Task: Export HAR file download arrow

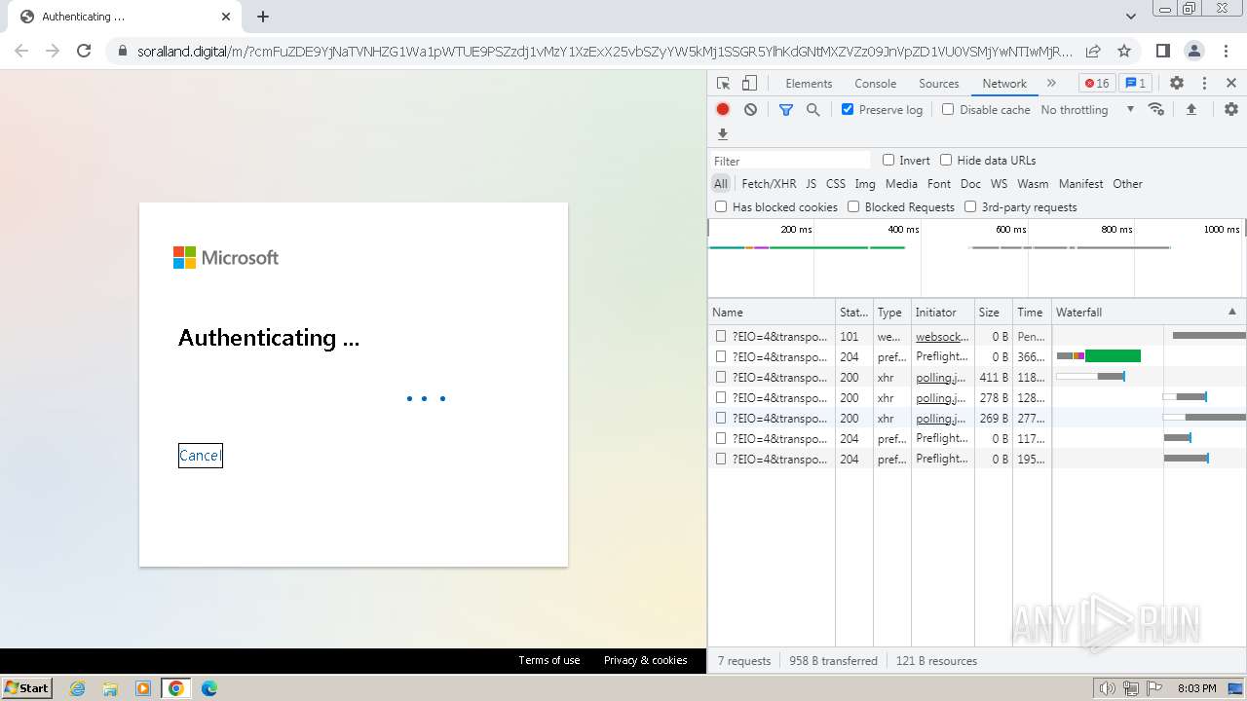Action: pos(723,134)
